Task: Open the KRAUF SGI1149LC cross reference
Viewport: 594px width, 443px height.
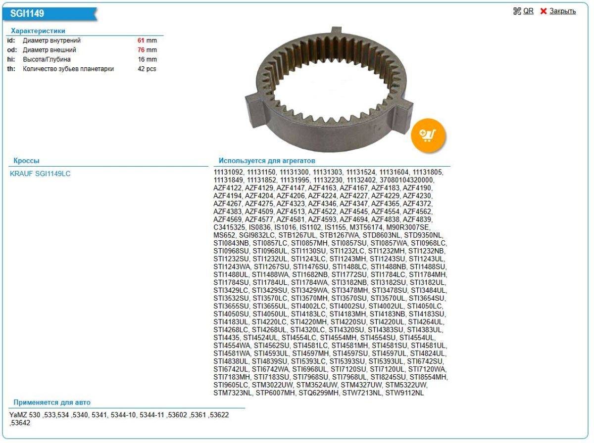Action: [x=40, y=174]
